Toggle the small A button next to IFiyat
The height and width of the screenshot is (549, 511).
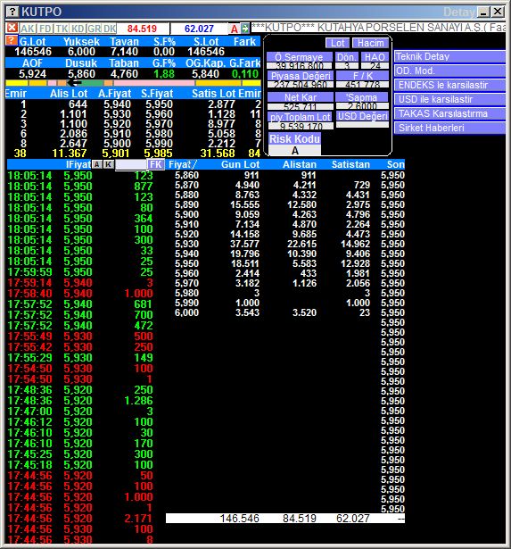pos(97,164)
